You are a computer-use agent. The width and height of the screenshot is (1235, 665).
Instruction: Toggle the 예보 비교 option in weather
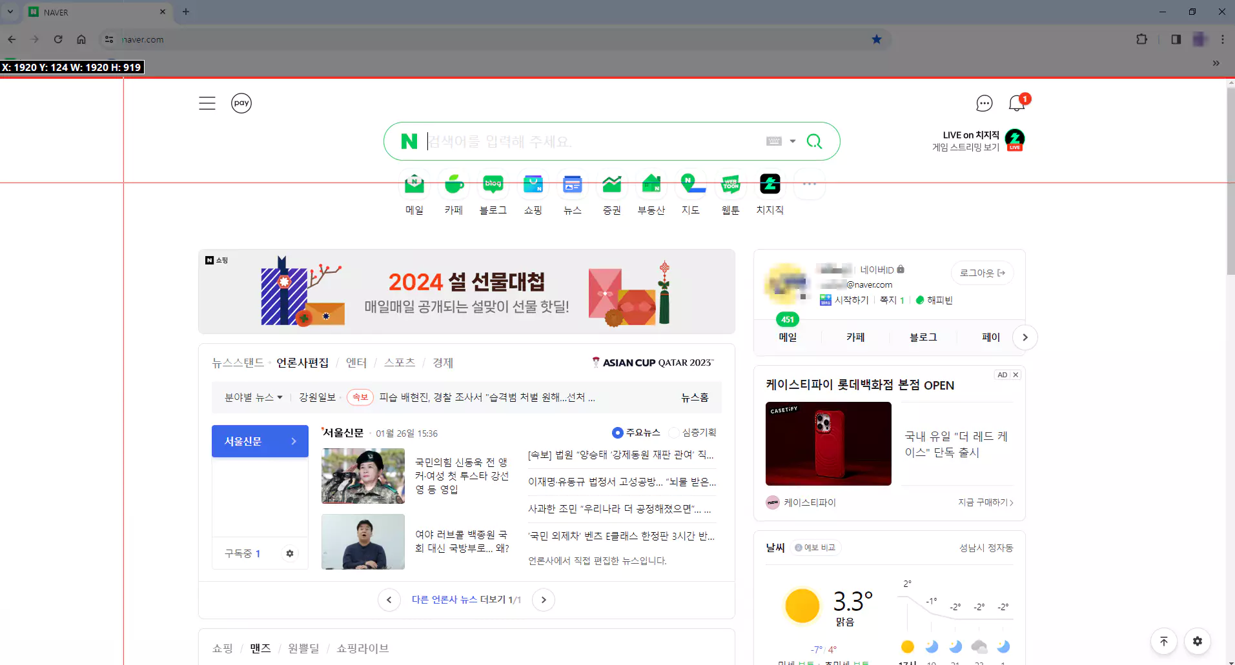pos(817,548)
